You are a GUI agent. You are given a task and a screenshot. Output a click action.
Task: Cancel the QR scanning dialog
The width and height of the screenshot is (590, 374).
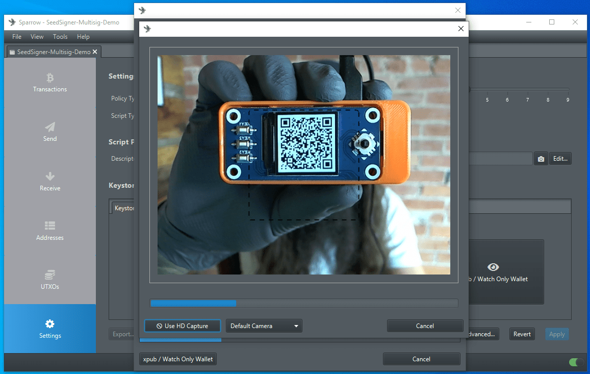tap(425, 326)
